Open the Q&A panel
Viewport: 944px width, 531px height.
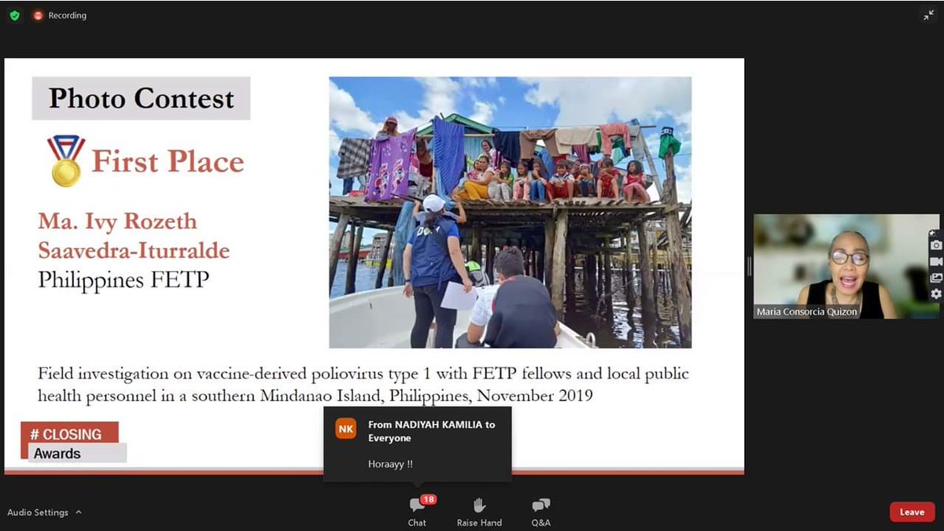click(540, 511)
